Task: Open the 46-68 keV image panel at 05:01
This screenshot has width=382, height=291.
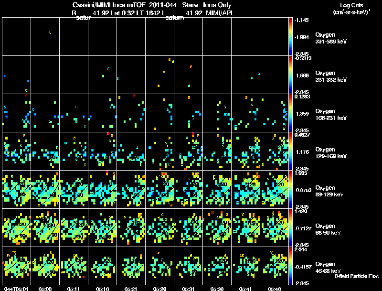Action: click(x=17, y=266)
